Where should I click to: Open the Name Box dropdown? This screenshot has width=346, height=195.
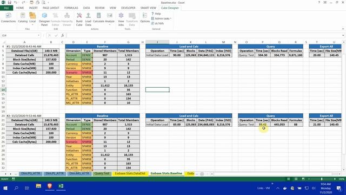coord(38,35)
